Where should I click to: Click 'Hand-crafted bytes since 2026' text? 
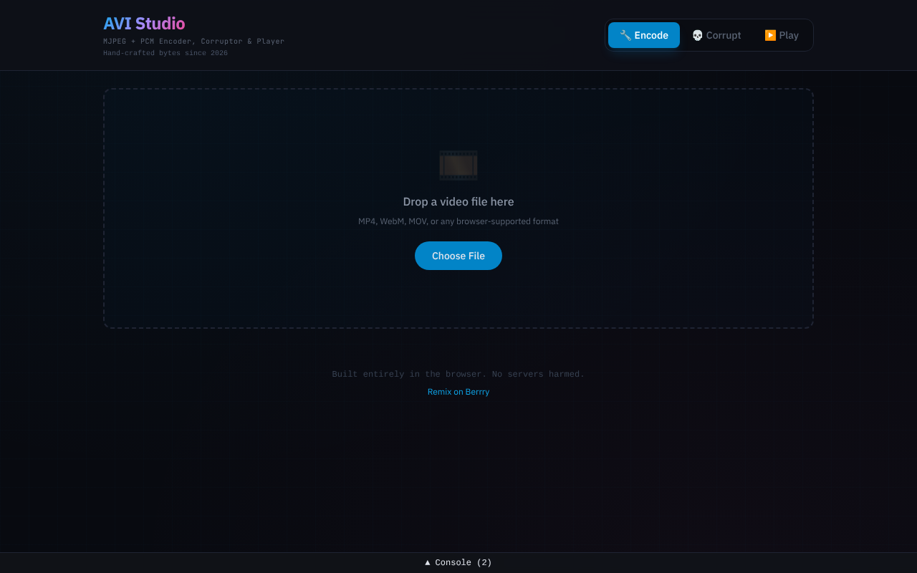coord(165,53)
